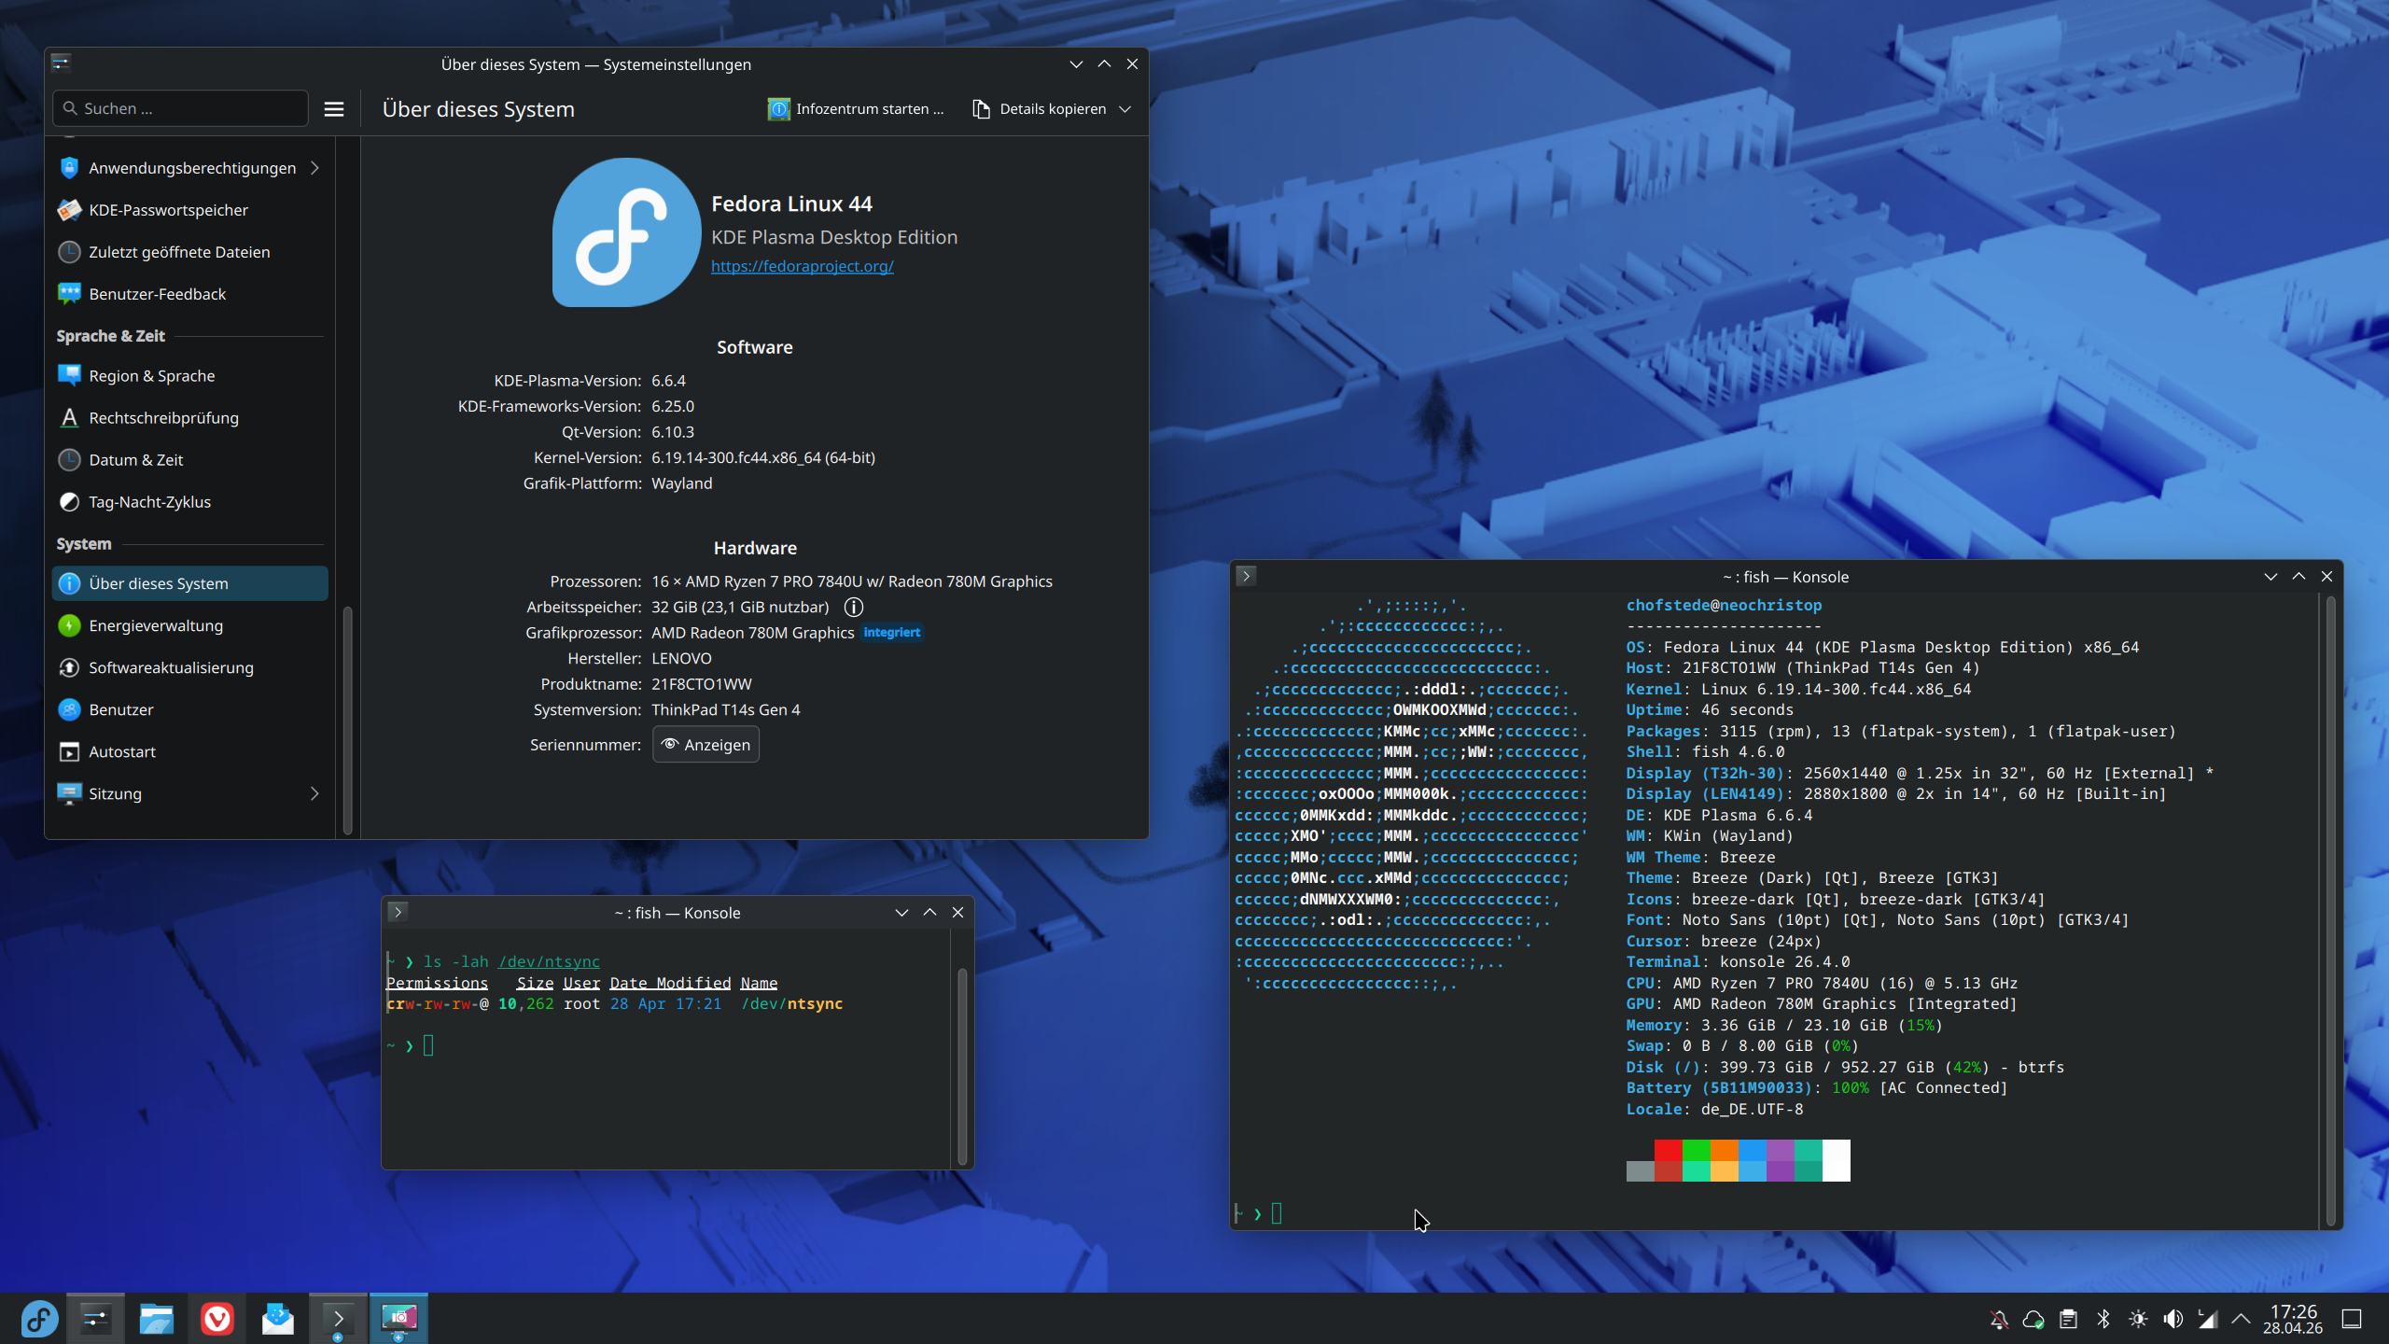Screen dimensions: 2389x1344
Task: Open the volume tray icon
Action: (2172, 1319)
